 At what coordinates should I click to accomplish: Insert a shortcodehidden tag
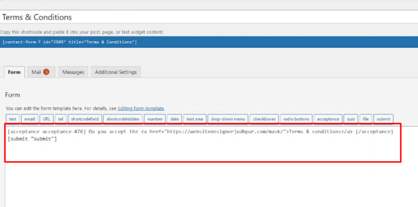[123, 119]
